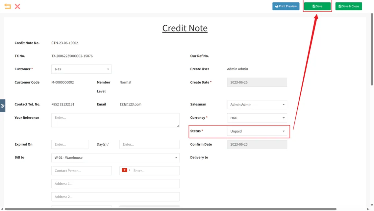
Task: Open Print Preview
Action: click(x=286, y=6)
